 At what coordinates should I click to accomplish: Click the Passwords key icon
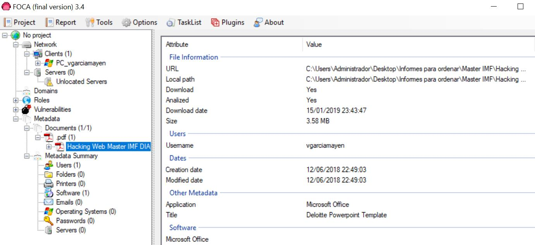48,221
